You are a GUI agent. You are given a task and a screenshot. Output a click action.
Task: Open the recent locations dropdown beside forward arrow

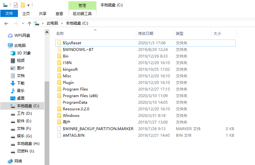[x=23, y=24]
